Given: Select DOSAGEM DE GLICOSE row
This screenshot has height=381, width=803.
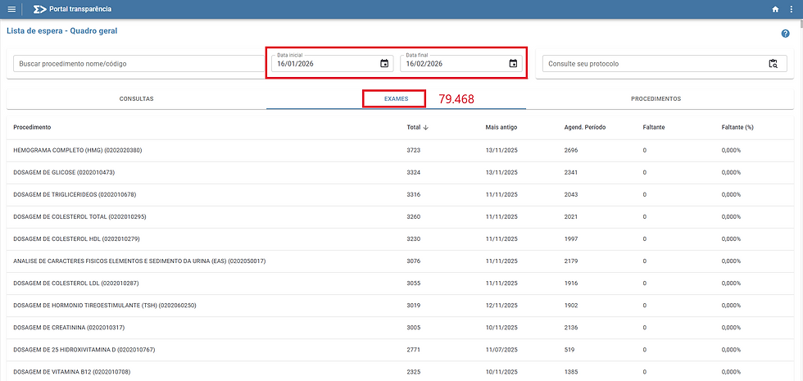Looking at the screenshot, I should (400, 173).
